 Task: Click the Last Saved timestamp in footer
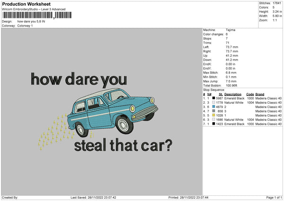[x=93, y=197]
